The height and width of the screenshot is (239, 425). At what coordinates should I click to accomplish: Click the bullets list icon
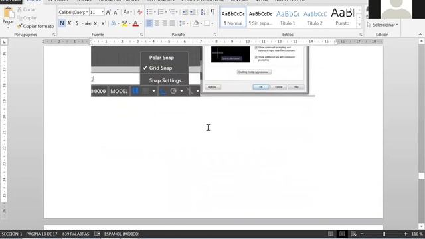point(149,12)
